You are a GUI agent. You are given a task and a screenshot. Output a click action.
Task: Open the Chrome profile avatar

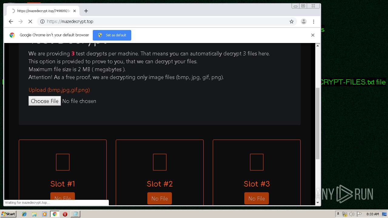pos(303,21)
